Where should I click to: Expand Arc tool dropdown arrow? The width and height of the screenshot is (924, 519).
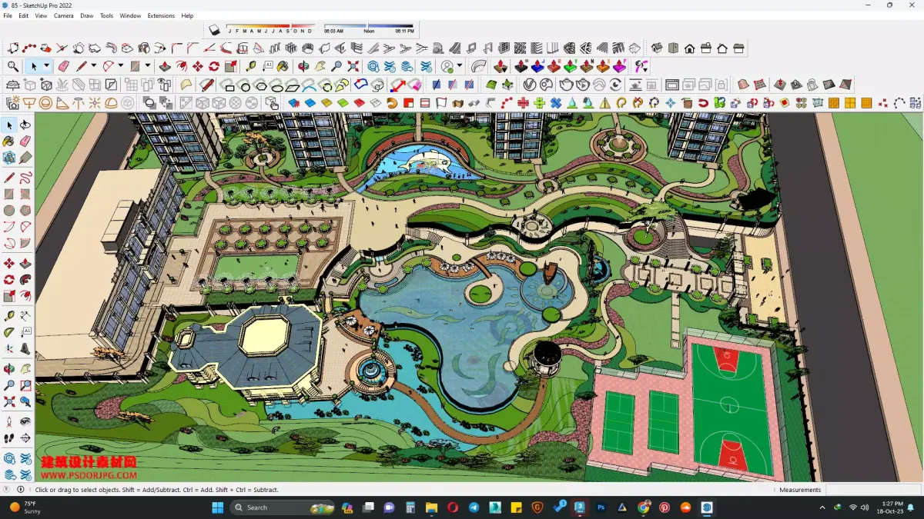(120, 67)
